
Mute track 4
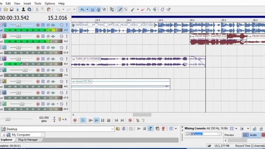[62, 59]
